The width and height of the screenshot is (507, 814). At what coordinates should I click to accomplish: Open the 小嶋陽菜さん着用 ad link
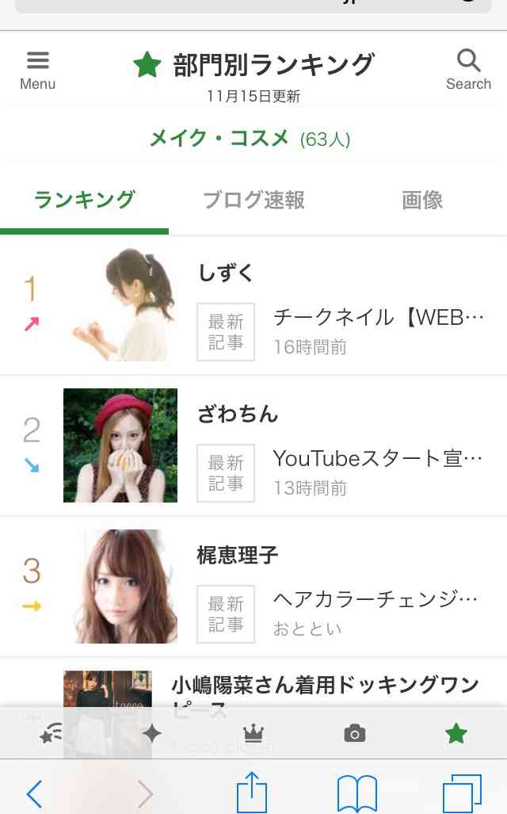[x=325, y=686]
